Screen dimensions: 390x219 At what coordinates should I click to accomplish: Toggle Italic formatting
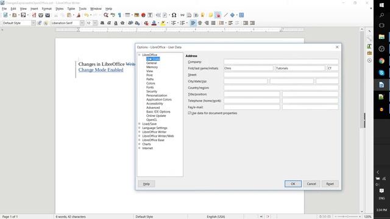(x=109, y=23)
